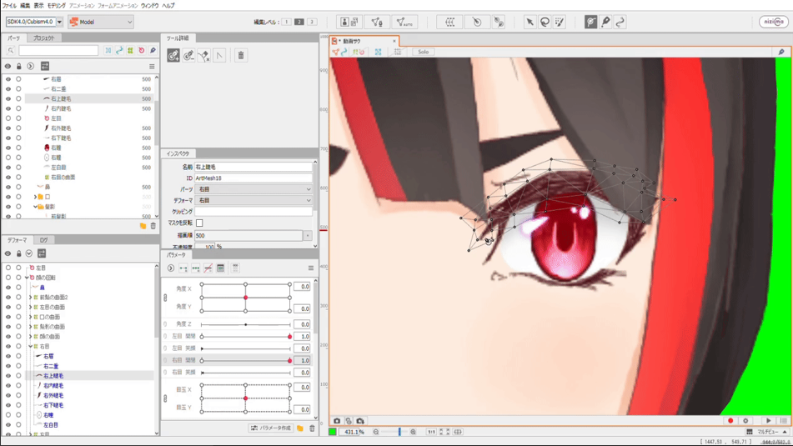This screenshot has width=793, height=446.
Task: Click the warp deformer filter icon in Parts panel
Action: tap(130, 50)
